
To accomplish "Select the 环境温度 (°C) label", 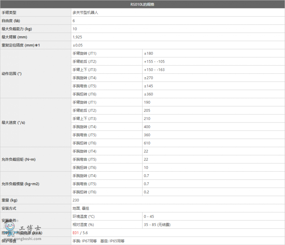I will (84, 217).
